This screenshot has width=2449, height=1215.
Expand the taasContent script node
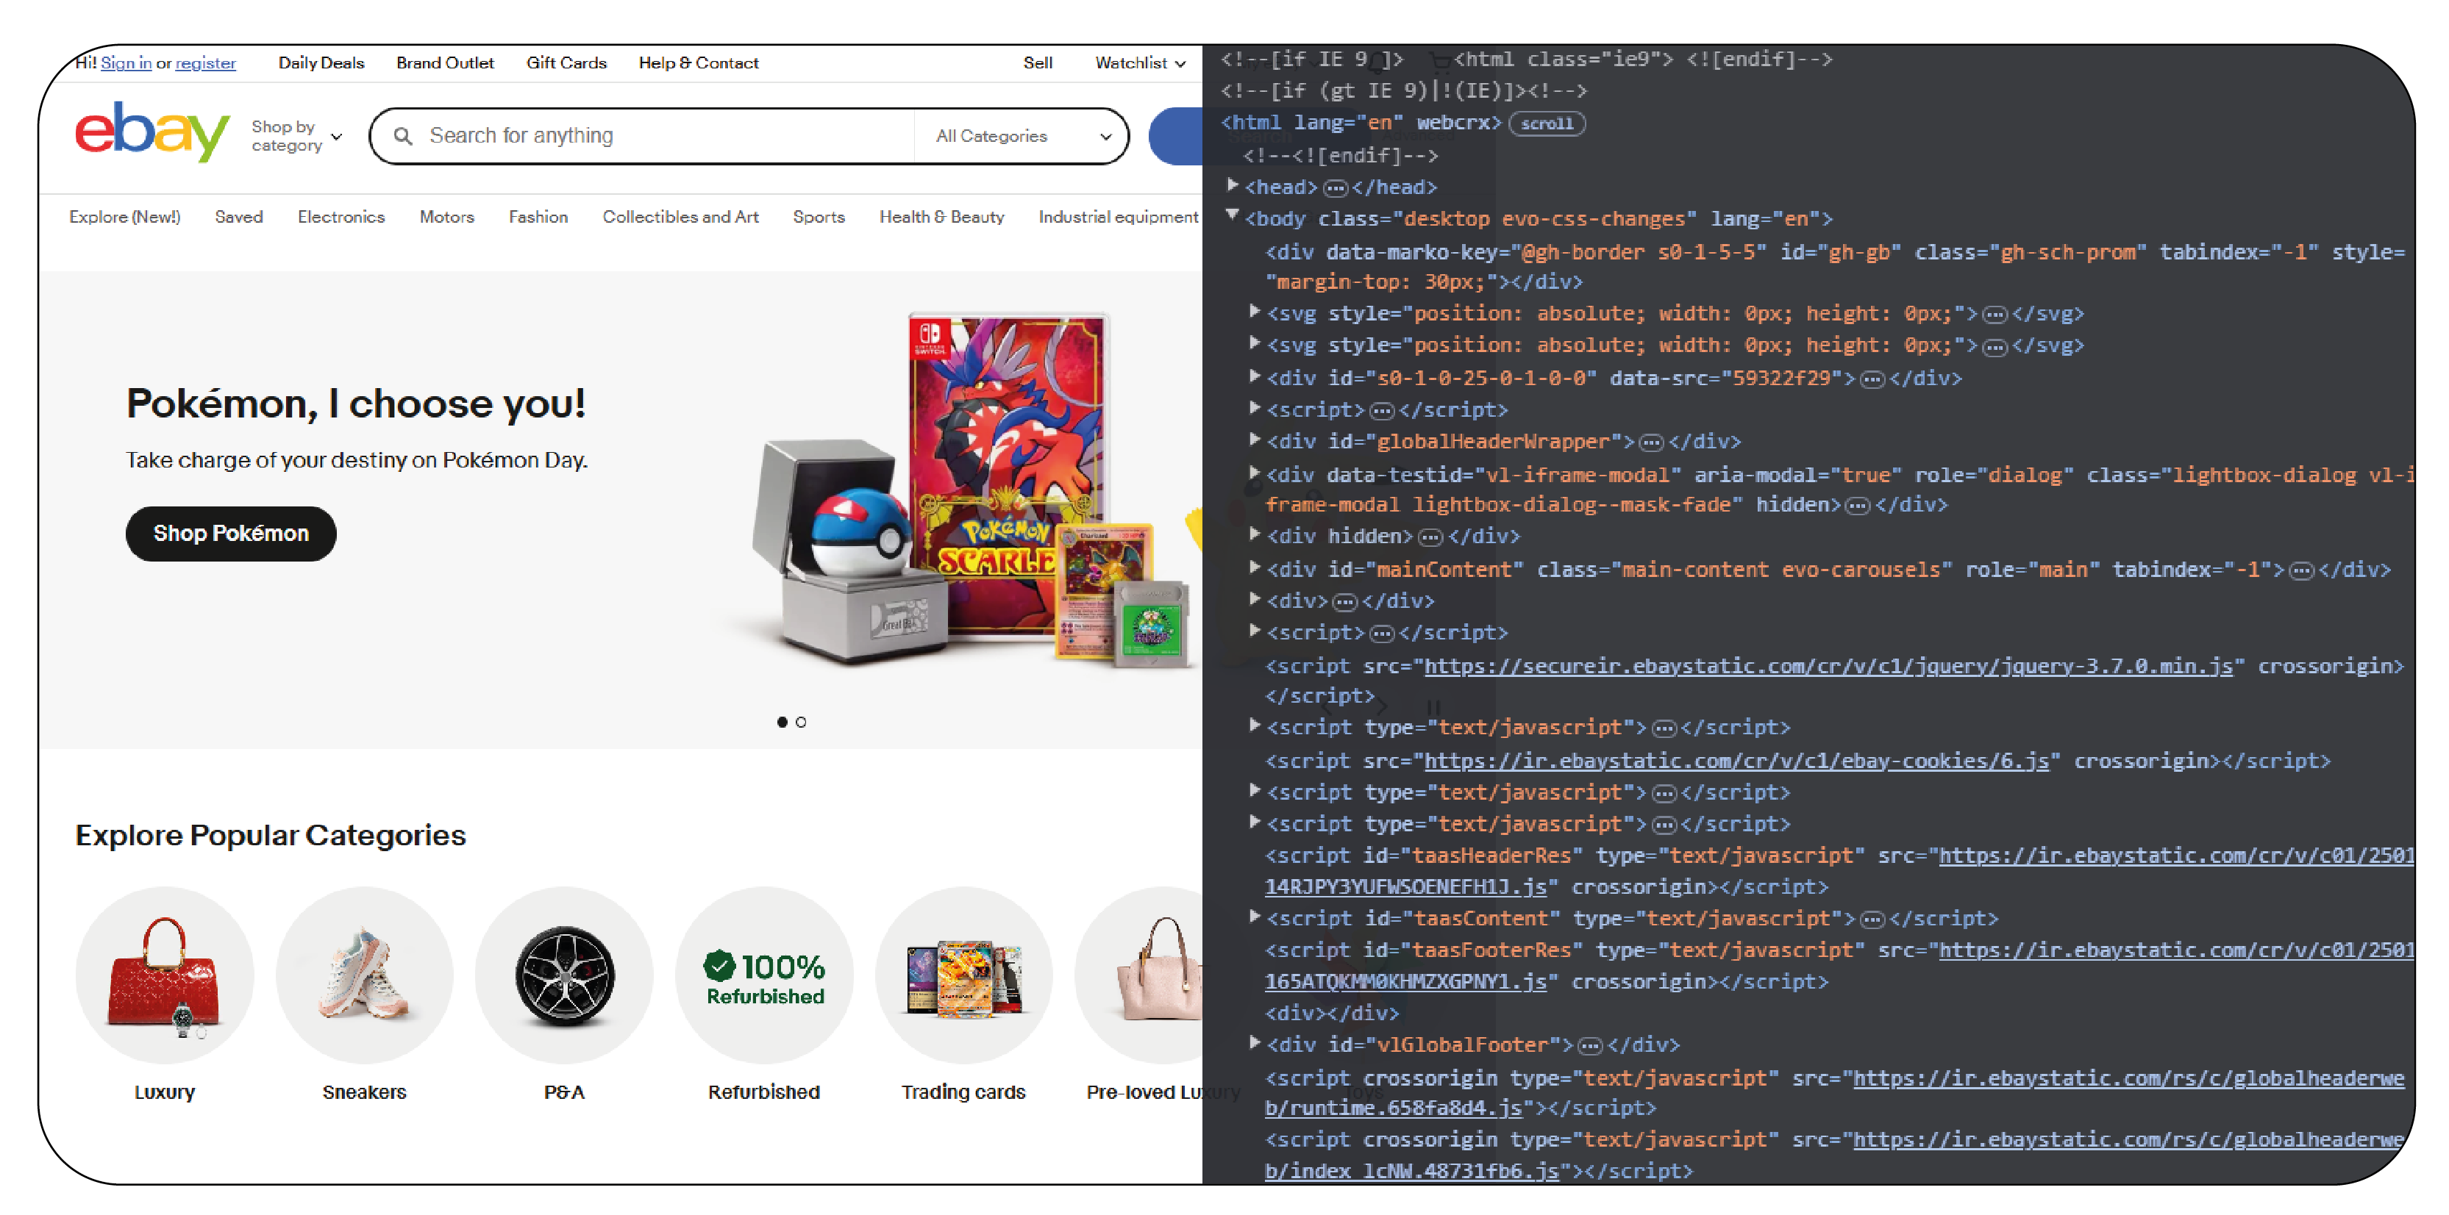(1254, 917)
